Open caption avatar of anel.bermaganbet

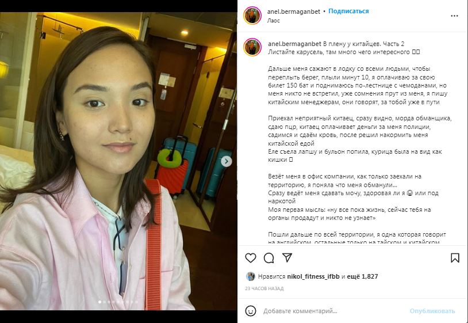click(252, 47)
